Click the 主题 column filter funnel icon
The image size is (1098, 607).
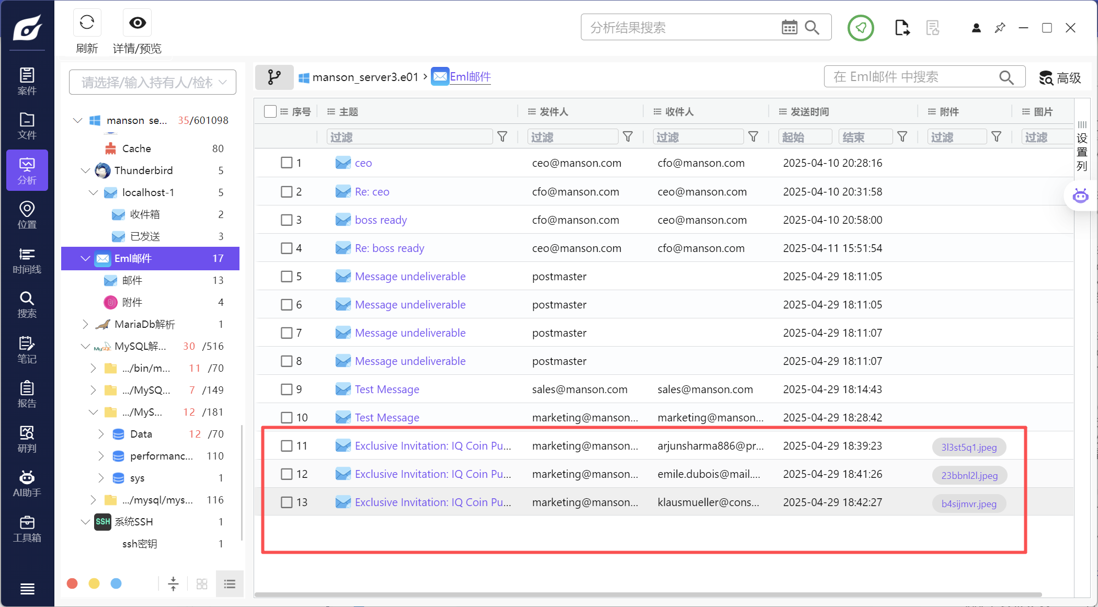[x=502, y=137]
